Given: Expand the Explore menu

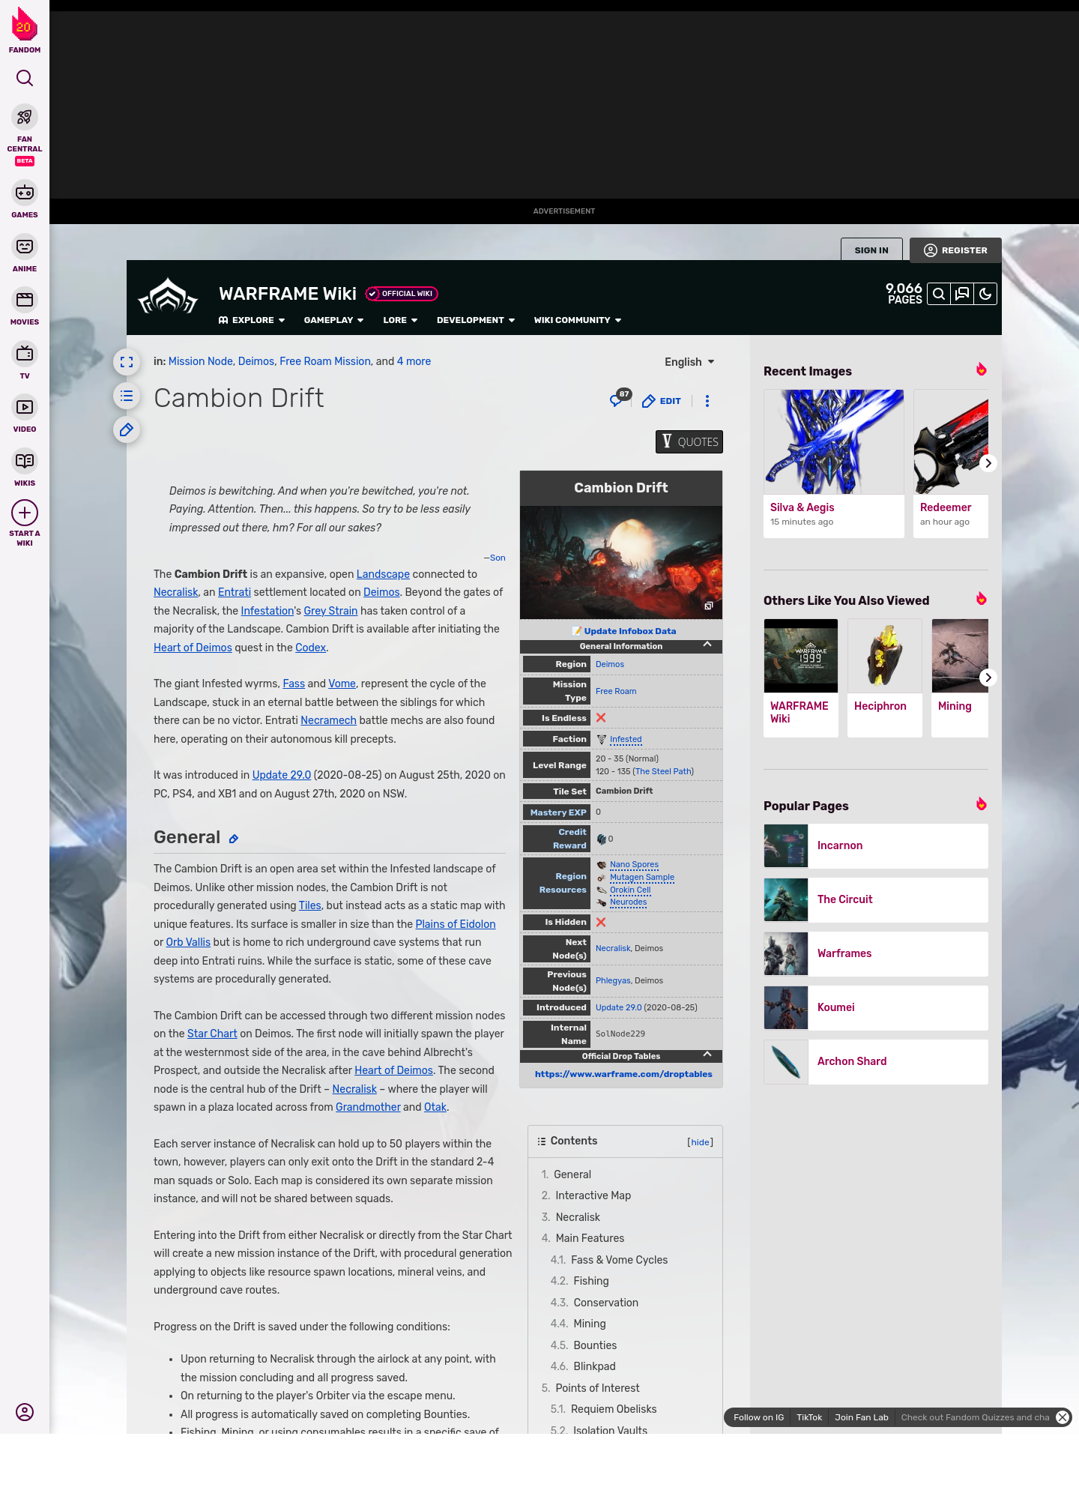Looking at the screenshot, I should click(x=252, y=320).
